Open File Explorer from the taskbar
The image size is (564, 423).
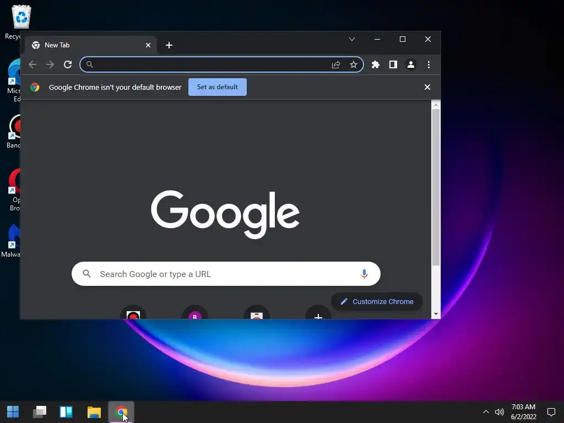(94, 412)
